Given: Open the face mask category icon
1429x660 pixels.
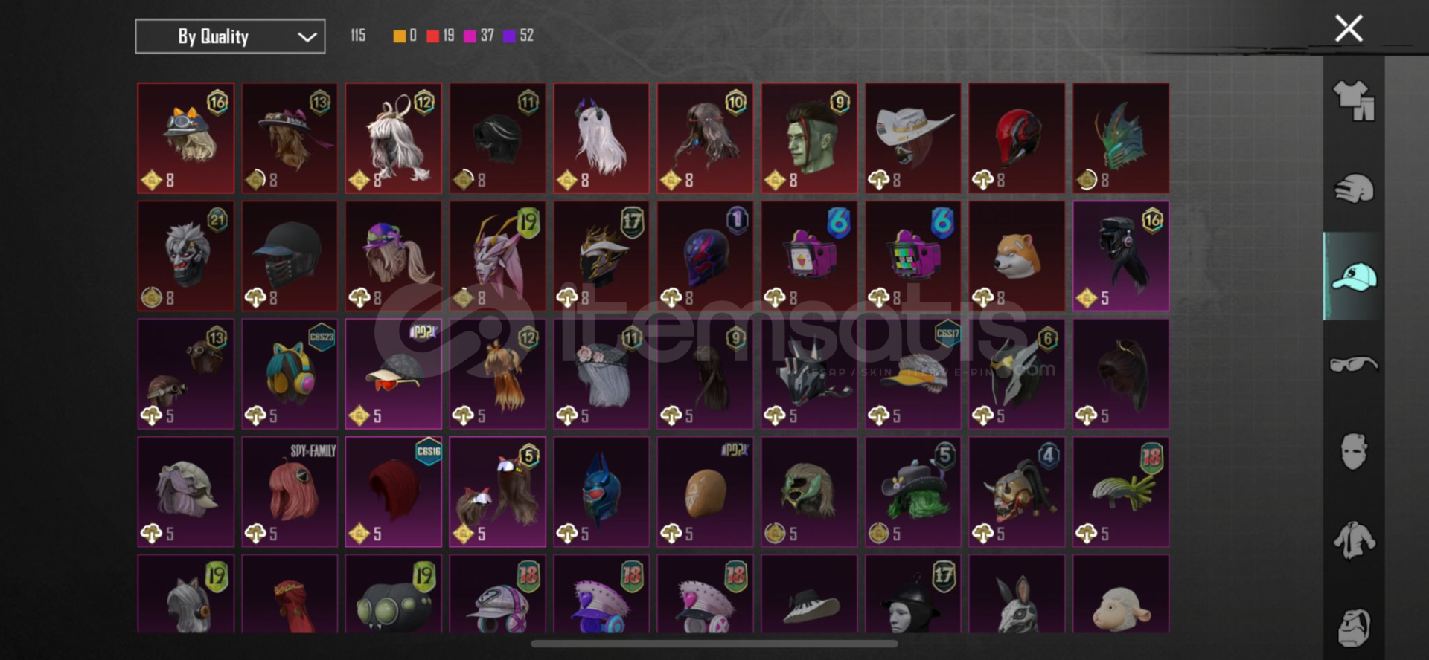Looking at the screenshot, I should tap(1354, 452).
